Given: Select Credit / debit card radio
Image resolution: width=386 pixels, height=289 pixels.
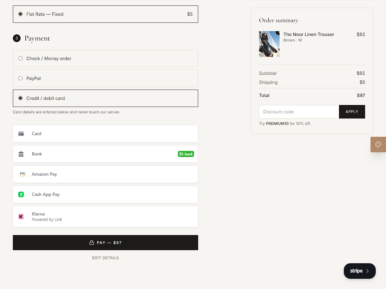Looking at the screenshot, I should click(x=21, y=98).
